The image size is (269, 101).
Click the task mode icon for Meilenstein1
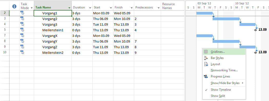pos(22,30)
